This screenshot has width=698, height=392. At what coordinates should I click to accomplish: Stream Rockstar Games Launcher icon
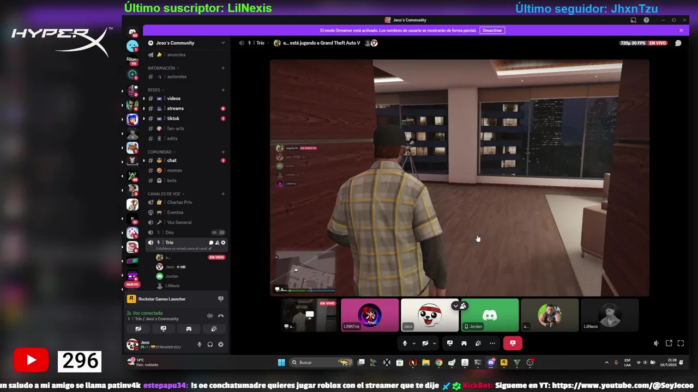coord(220,299)
